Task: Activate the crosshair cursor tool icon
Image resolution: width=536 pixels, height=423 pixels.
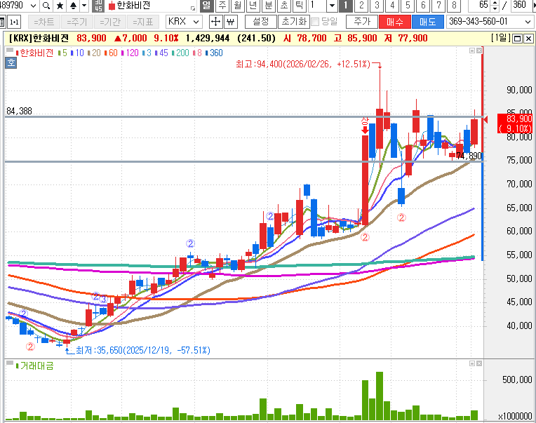Action: (x=215, y=22)
